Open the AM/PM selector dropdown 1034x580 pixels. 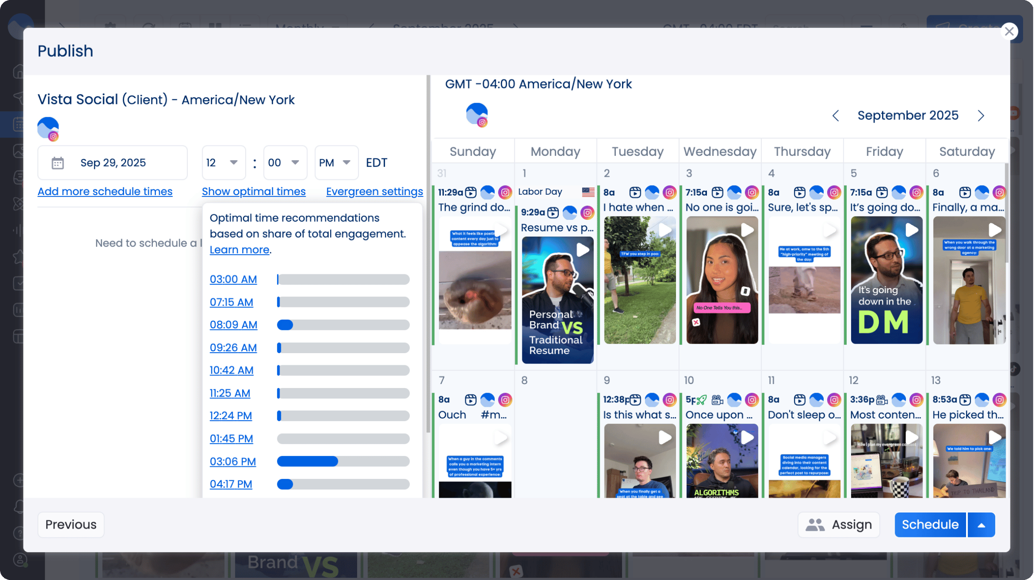336,162
